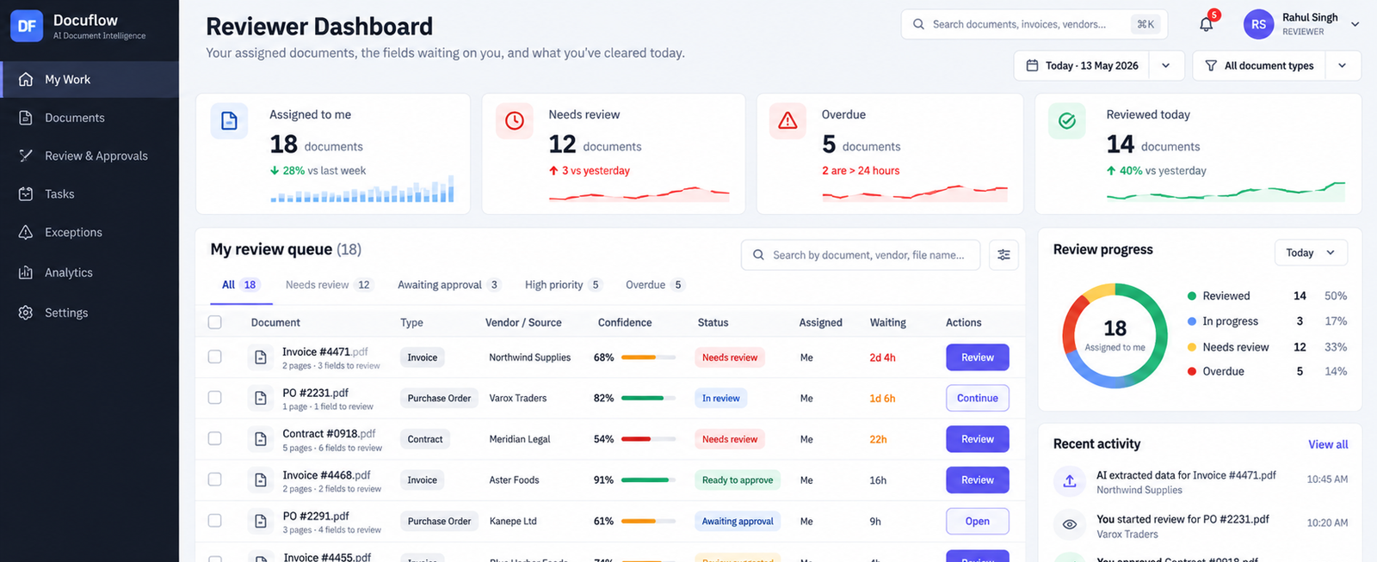
Task: Click the green Reviewed legend dot
Action: [x=1192, y=296]
